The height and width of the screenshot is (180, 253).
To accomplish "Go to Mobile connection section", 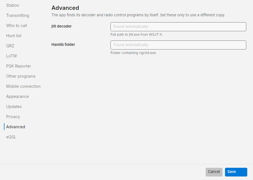I will pyautogui.click(x=23, y=86).
